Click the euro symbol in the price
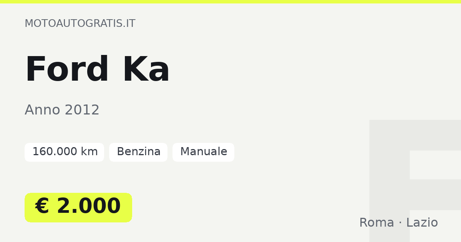This screenshot has width=461, height=242. pyautogui.click(x=42, y=206)
